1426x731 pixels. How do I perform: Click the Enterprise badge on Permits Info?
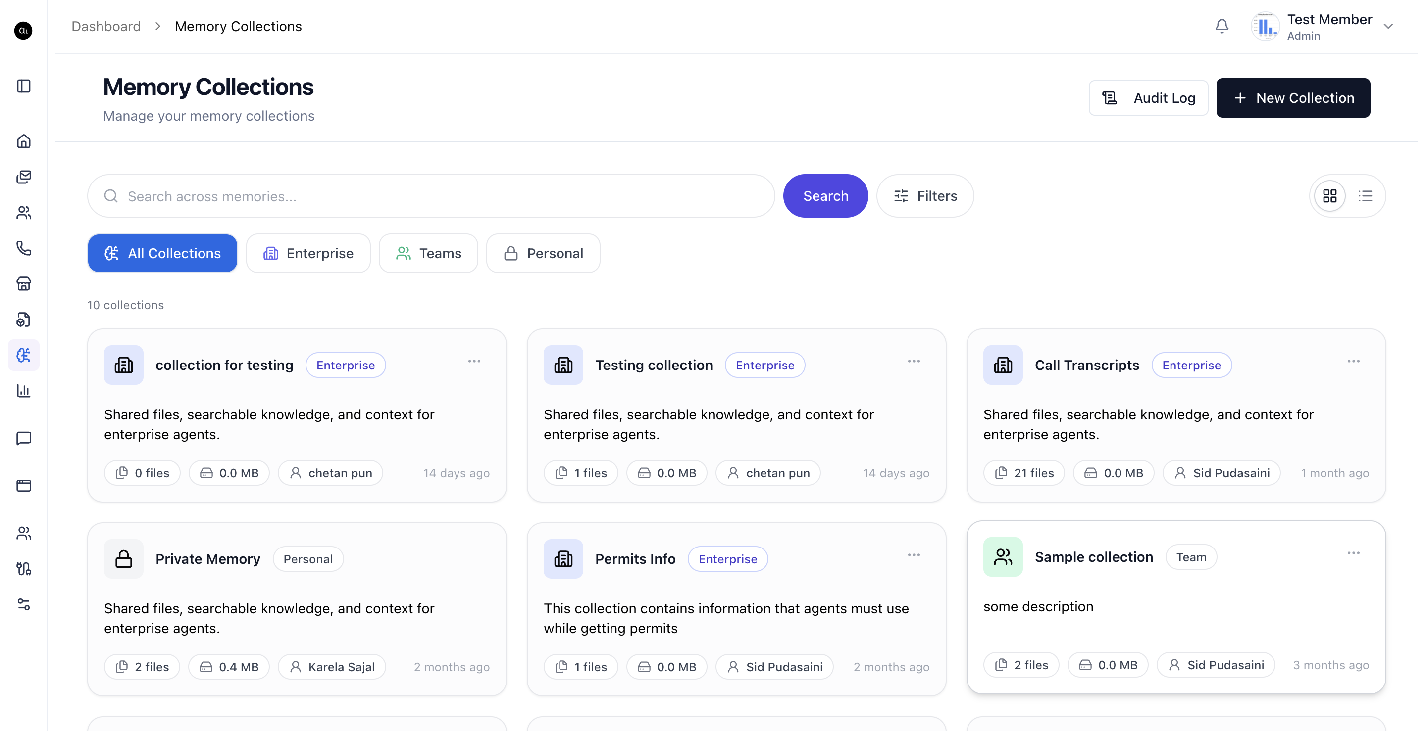(x=727, y=559)
